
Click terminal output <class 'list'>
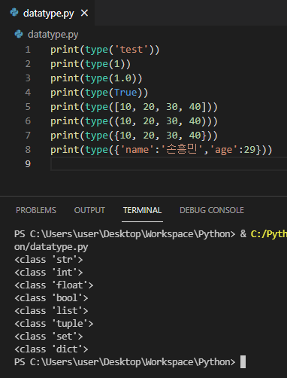51,311
